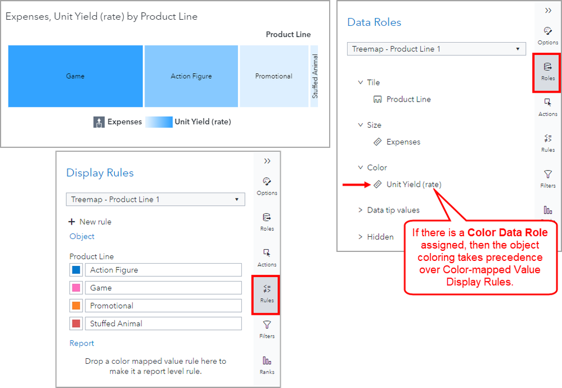Open Filters icon in Data Roles sidebar
The height and width of the screenshot is (388, 562).
click(547, 178)
